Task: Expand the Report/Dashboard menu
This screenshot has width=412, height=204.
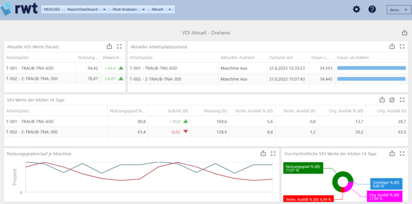Action: [87, 9]
